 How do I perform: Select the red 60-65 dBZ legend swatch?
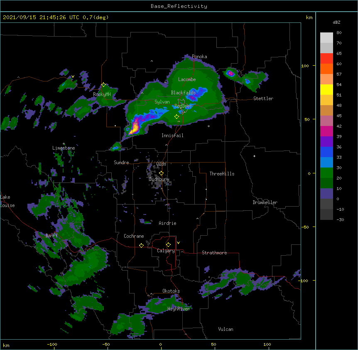coord(326,58)
